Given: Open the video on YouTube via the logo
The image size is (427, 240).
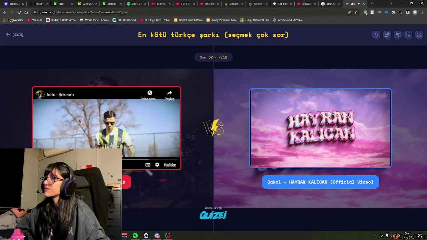Looking at the screenshot, I should click(169, 165).
